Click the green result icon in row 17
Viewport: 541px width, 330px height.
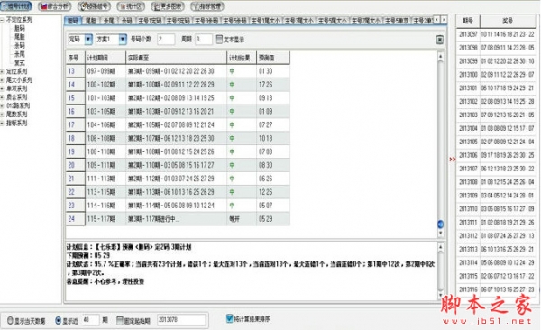232,125
